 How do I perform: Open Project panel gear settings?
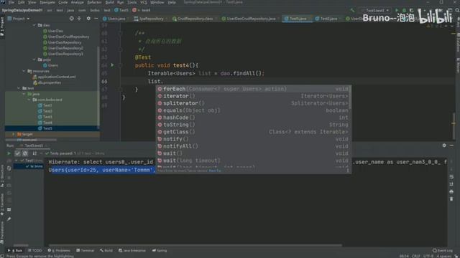coord(88,19)
